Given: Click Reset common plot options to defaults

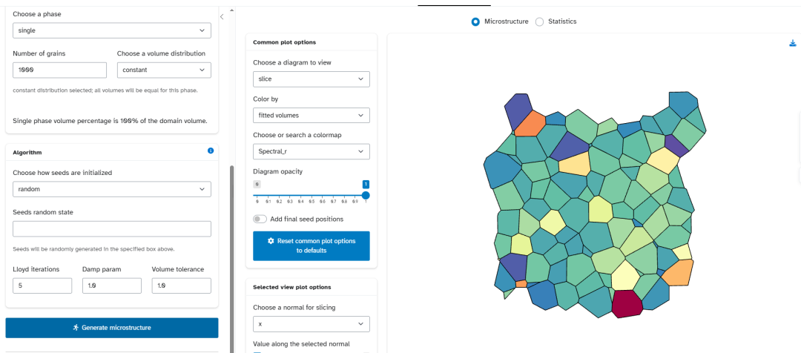Looking at the screenshot, I should (311, 245).
